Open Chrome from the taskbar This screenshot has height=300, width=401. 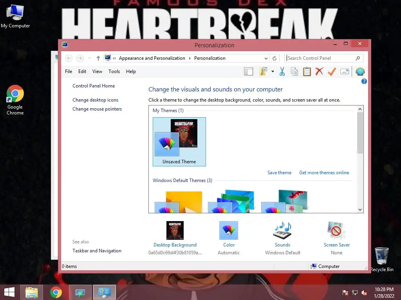(56, 292)
